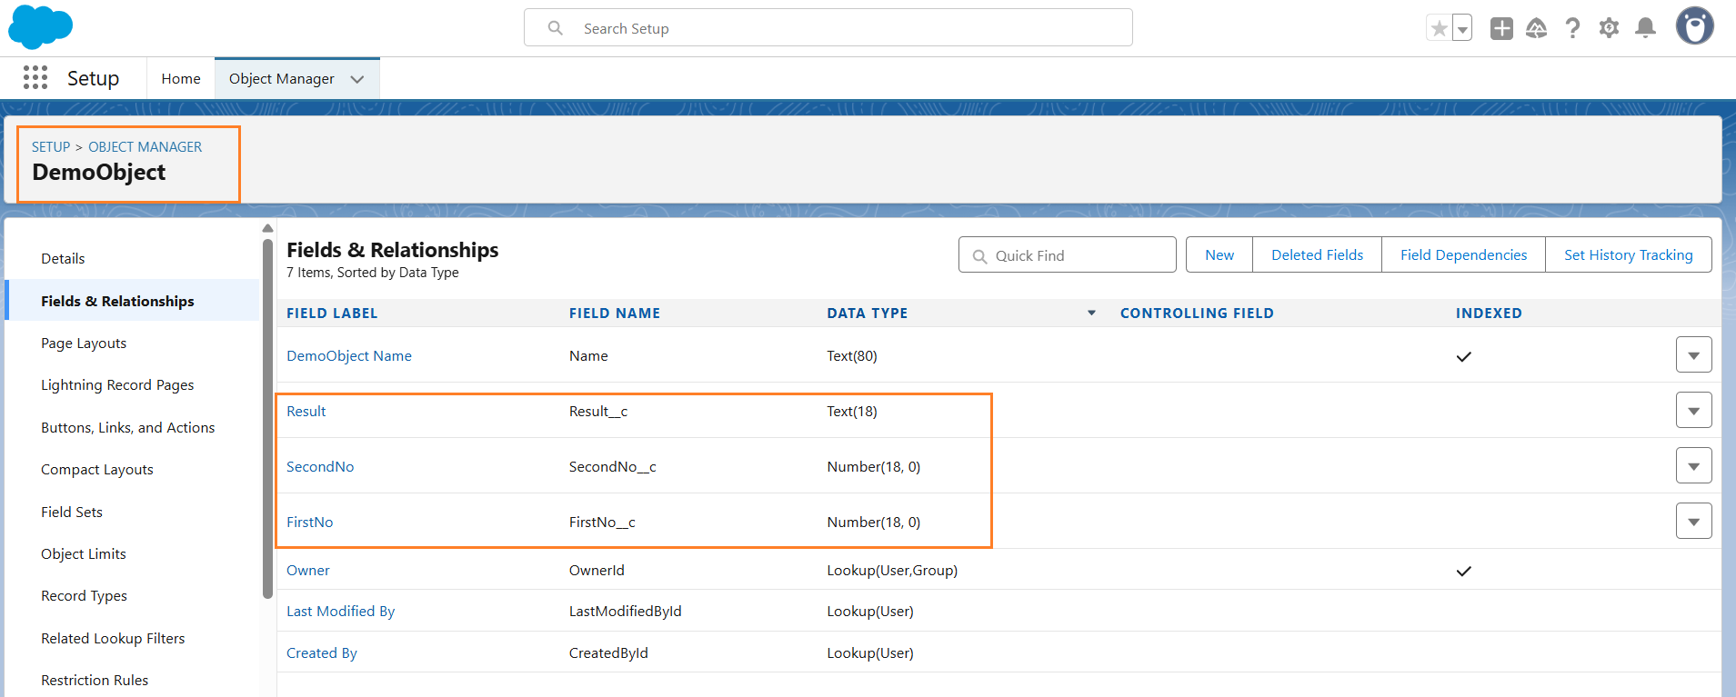1736x697 pixels.
Task: Open the Setup gear menu
Action: (x=1609, y=28)
